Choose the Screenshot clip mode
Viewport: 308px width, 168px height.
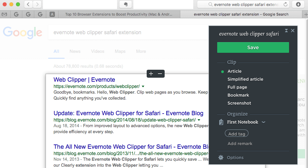(239, 103)
